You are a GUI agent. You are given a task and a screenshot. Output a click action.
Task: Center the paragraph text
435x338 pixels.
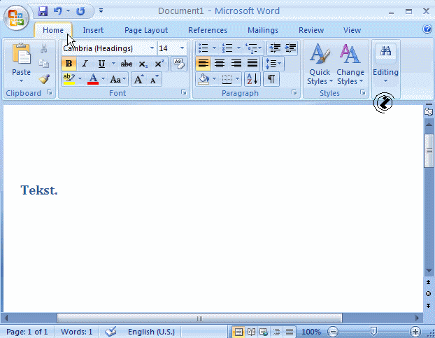pos(220,64)
